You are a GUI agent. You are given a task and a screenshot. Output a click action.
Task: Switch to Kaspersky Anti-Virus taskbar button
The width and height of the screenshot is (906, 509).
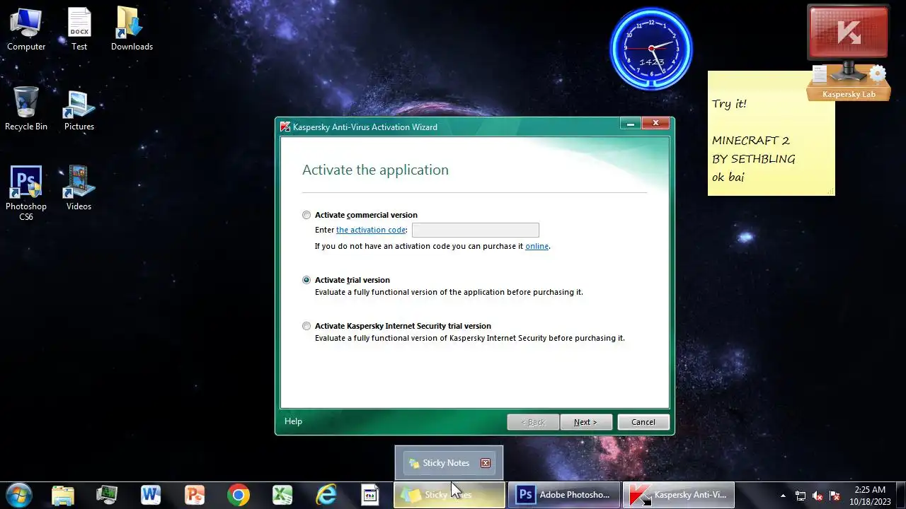tap(679, 495)
